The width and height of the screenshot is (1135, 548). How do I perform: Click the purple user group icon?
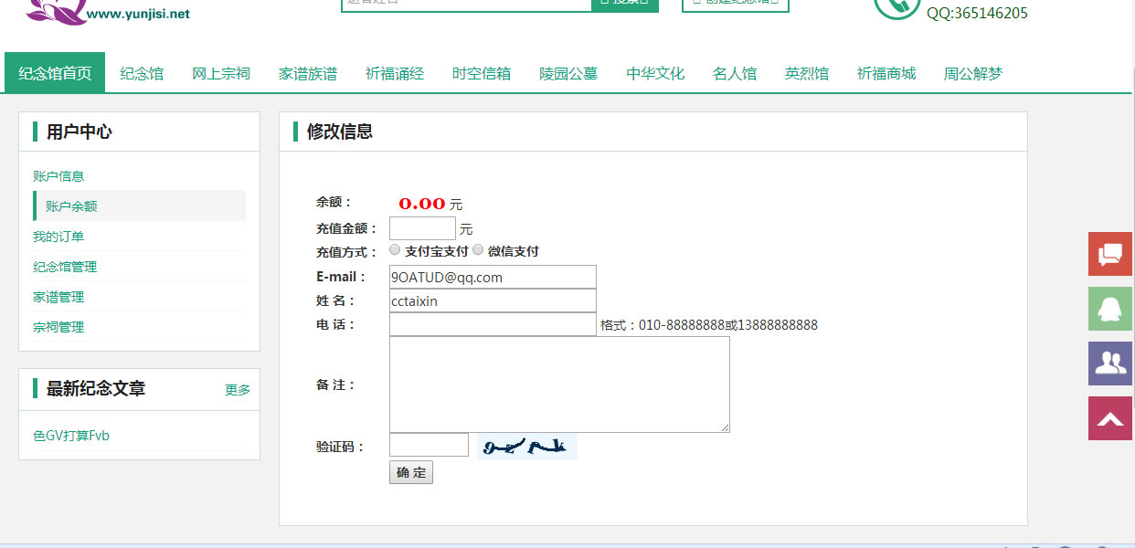[x=1109, y=364]
